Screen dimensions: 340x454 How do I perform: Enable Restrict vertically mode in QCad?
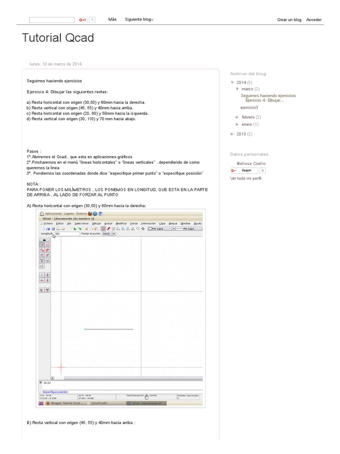pos(47,280)
